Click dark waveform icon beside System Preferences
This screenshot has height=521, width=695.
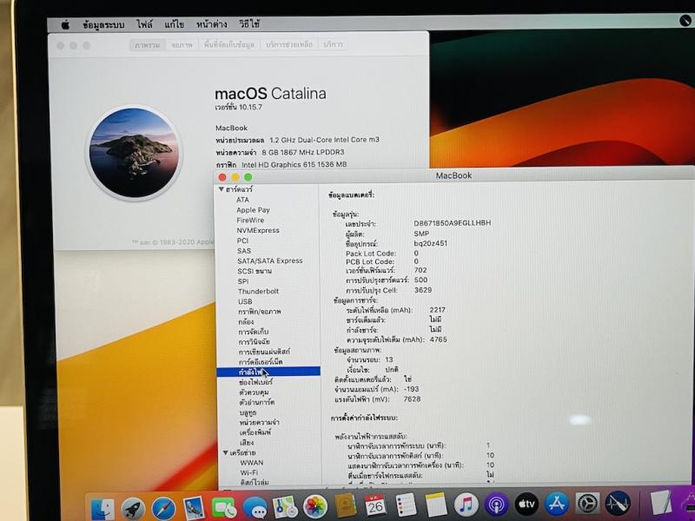[x=618, y=504]
